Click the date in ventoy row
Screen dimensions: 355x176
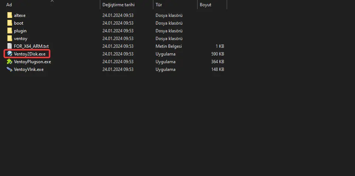118,39
